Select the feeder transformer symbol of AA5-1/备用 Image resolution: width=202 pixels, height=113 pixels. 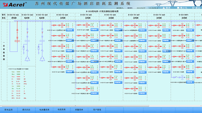coord(87,25)
